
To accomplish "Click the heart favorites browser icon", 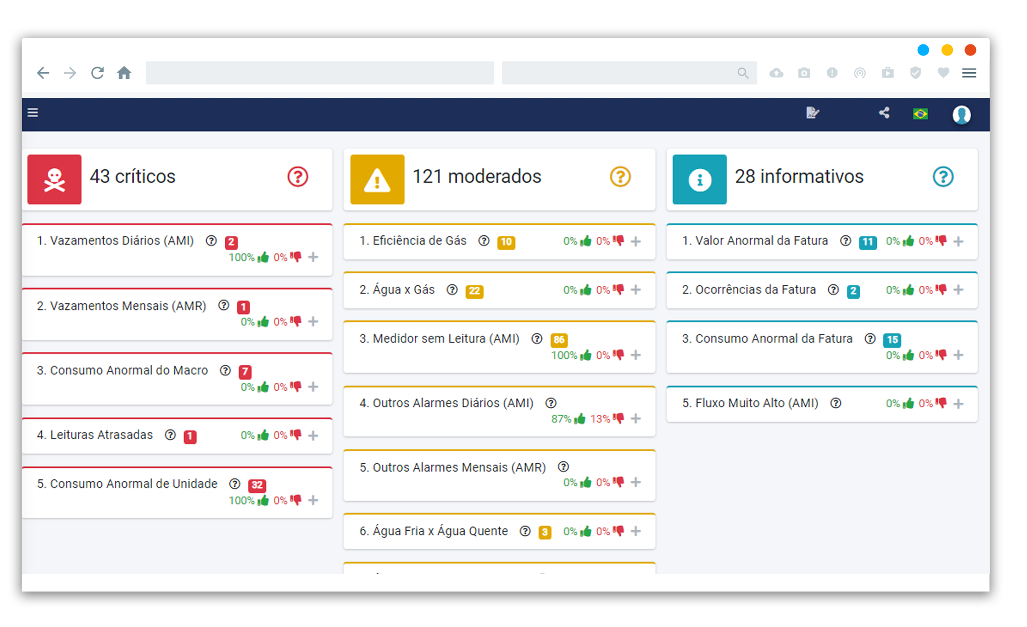I will pyautogui.click(x=943, y=73).
